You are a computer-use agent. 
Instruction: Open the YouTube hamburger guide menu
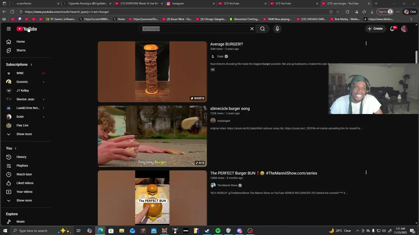[x=9, y=29]
